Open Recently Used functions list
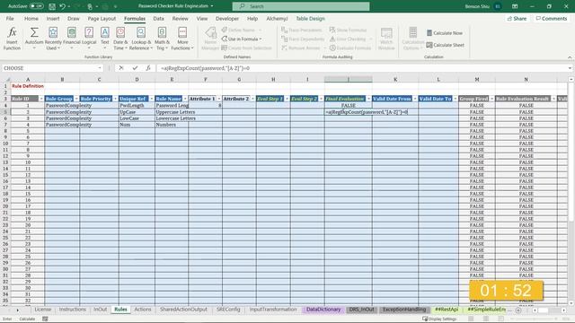 pyautogui.click(x=53, y=38)
